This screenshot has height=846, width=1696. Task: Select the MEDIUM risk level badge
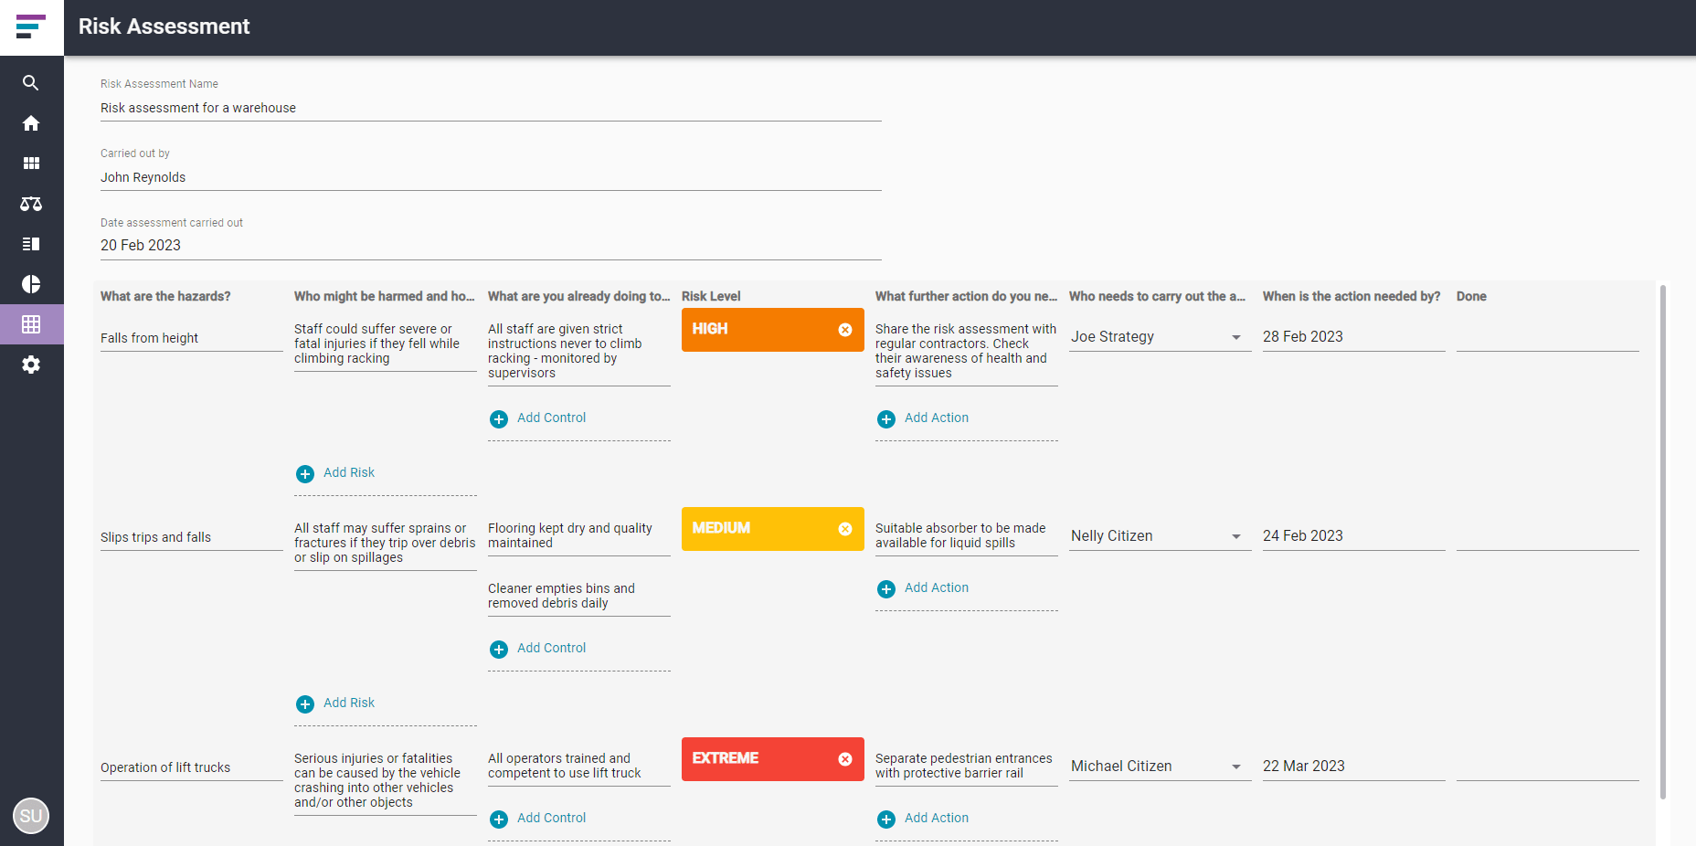click(773, 529)
